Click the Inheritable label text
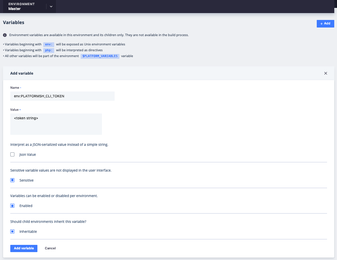The width and height of the screenshot is (337, 260). pos(28,232)
